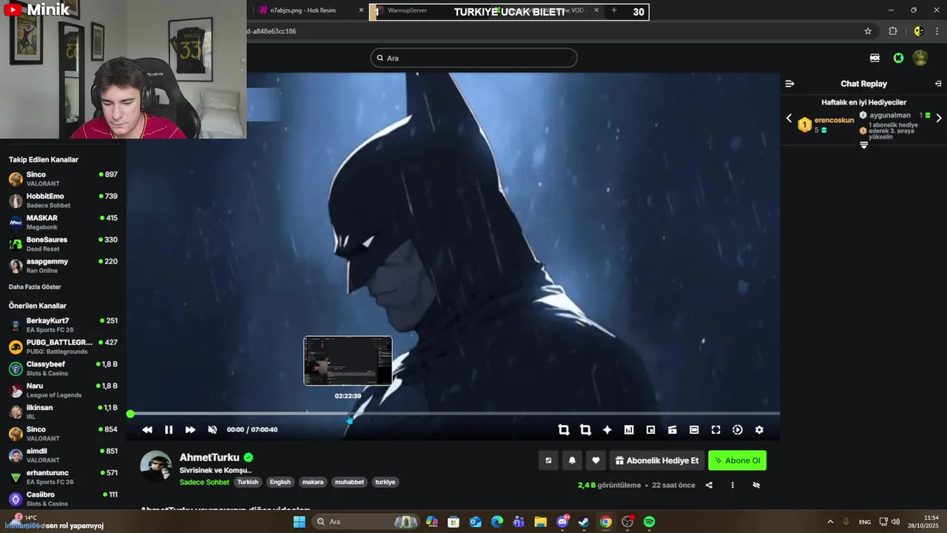Click the exit arrow icon right of Chat Replay
947x533 pixels.
coord(938,84)
